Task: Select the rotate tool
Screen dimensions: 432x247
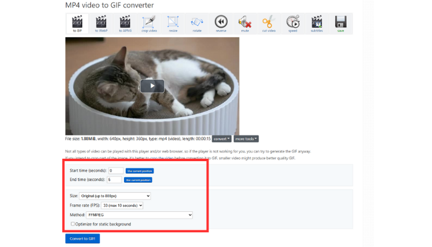Action: coord(197,23)
